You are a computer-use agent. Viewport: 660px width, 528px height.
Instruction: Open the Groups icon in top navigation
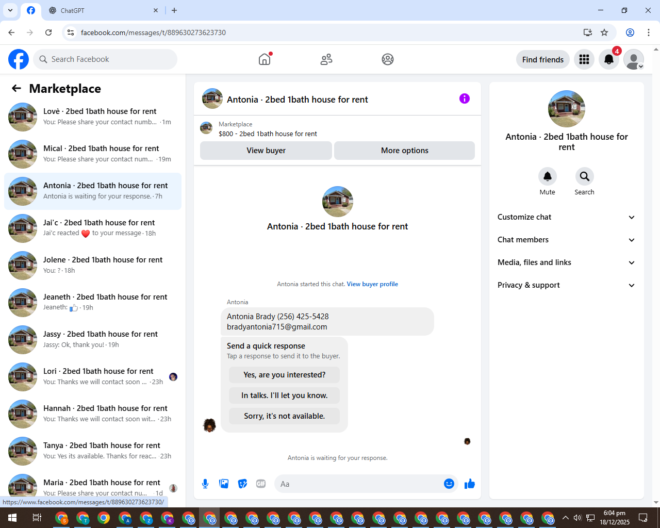(x=388, y=59)
